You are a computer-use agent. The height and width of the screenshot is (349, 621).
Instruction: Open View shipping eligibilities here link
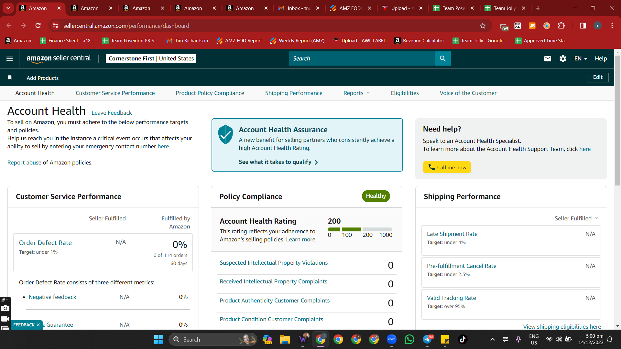coord(562,326)
